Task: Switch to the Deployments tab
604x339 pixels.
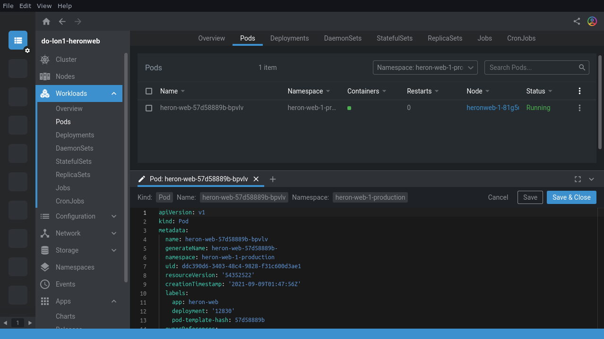Action: coord(289,38)
